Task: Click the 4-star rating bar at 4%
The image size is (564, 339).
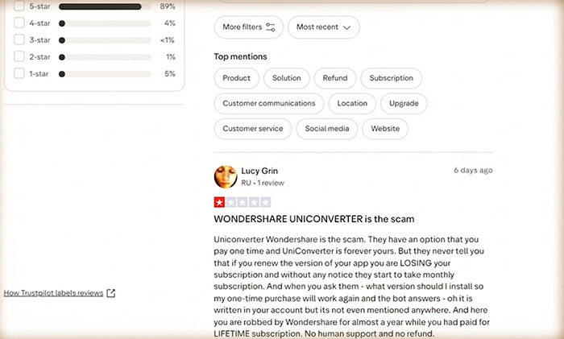Action: pos(105,23)
